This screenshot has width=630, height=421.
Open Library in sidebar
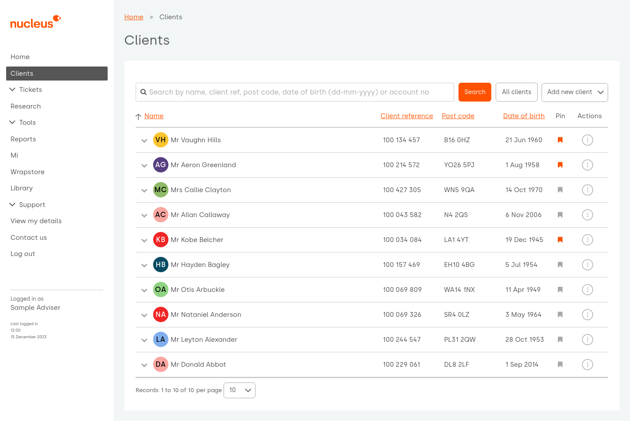tap(21, 188)
